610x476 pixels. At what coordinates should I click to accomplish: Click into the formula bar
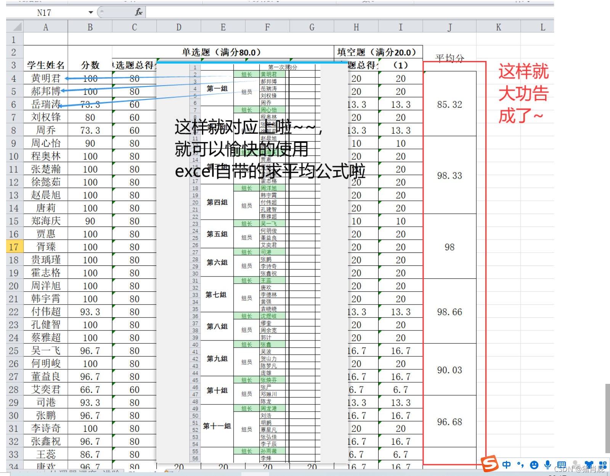click(x=350, y=12)
